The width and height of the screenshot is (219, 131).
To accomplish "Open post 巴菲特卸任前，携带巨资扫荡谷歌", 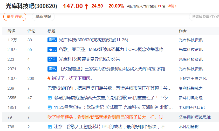I will click(x=109, y=88).
